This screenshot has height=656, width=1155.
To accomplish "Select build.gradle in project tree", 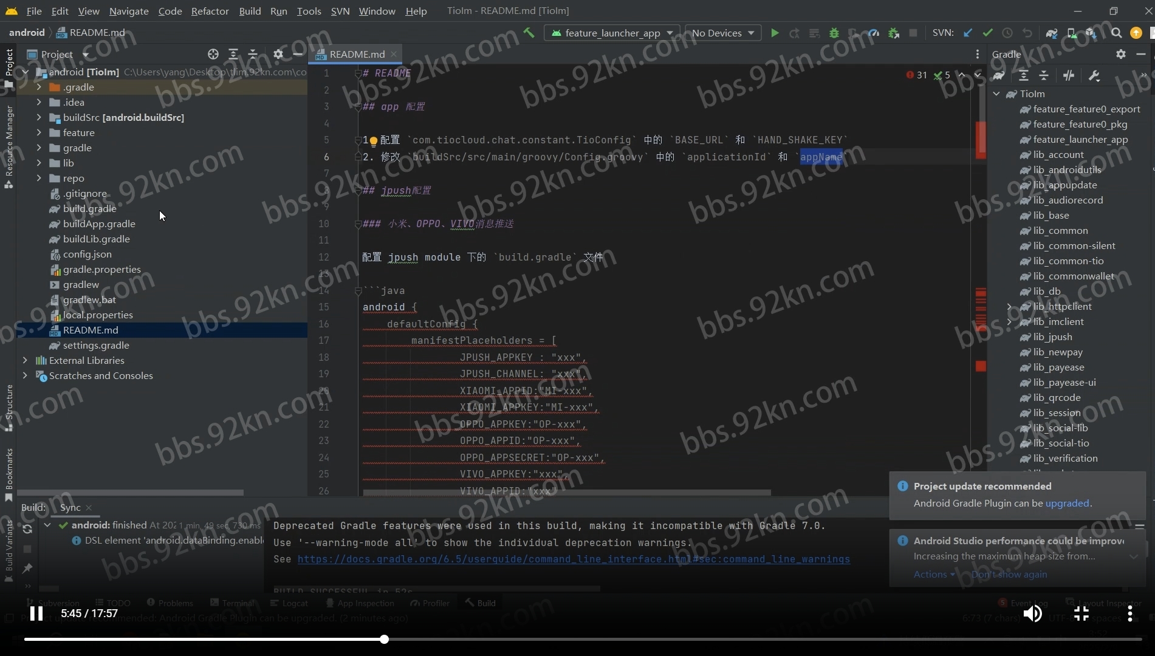I will pos(89,208).
